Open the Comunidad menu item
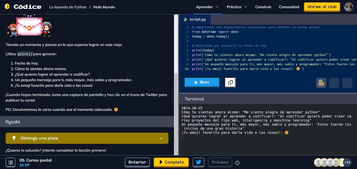This screenshot has width=357, height=169. (x=289, y=7)
